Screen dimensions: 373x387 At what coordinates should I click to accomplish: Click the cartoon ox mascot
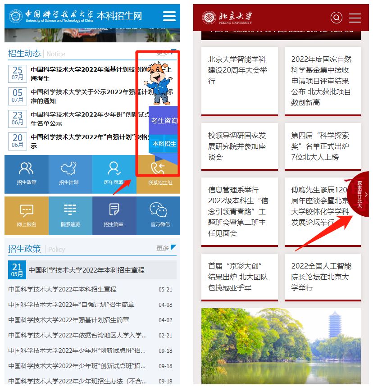pyautogui.click(x=159, y=83)
